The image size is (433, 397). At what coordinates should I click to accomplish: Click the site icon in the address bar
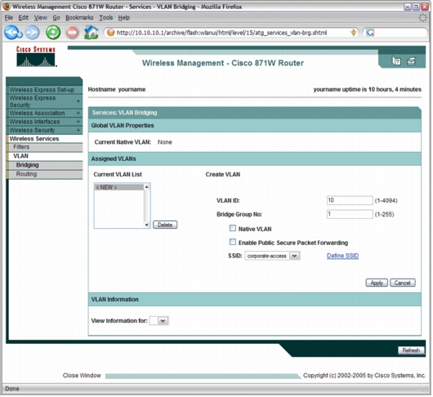point(110,33)
